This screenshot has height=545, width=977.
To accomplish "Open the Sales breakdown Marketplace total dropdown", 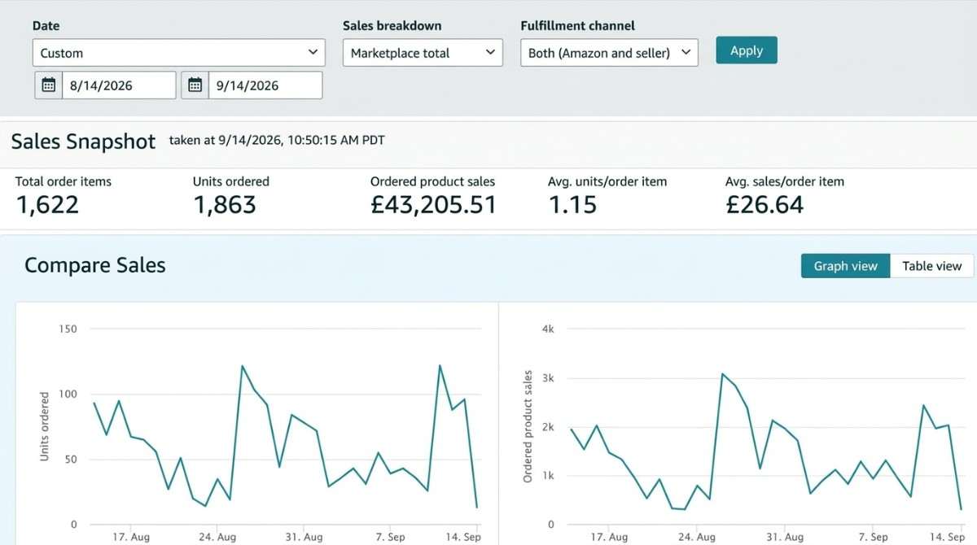I will tap(423, 53).
